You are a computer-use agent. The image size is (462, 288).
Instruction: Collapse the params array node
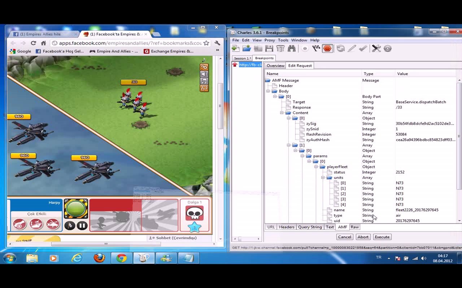302,156
